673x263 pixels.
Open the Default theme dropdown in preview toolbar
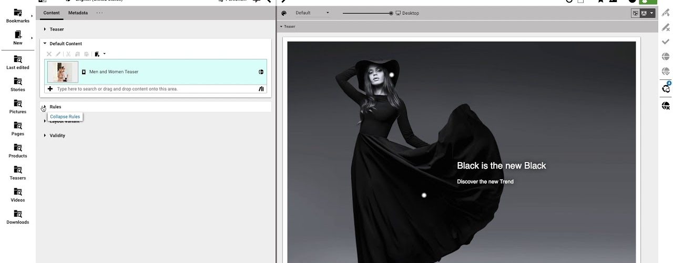[312, 13]
